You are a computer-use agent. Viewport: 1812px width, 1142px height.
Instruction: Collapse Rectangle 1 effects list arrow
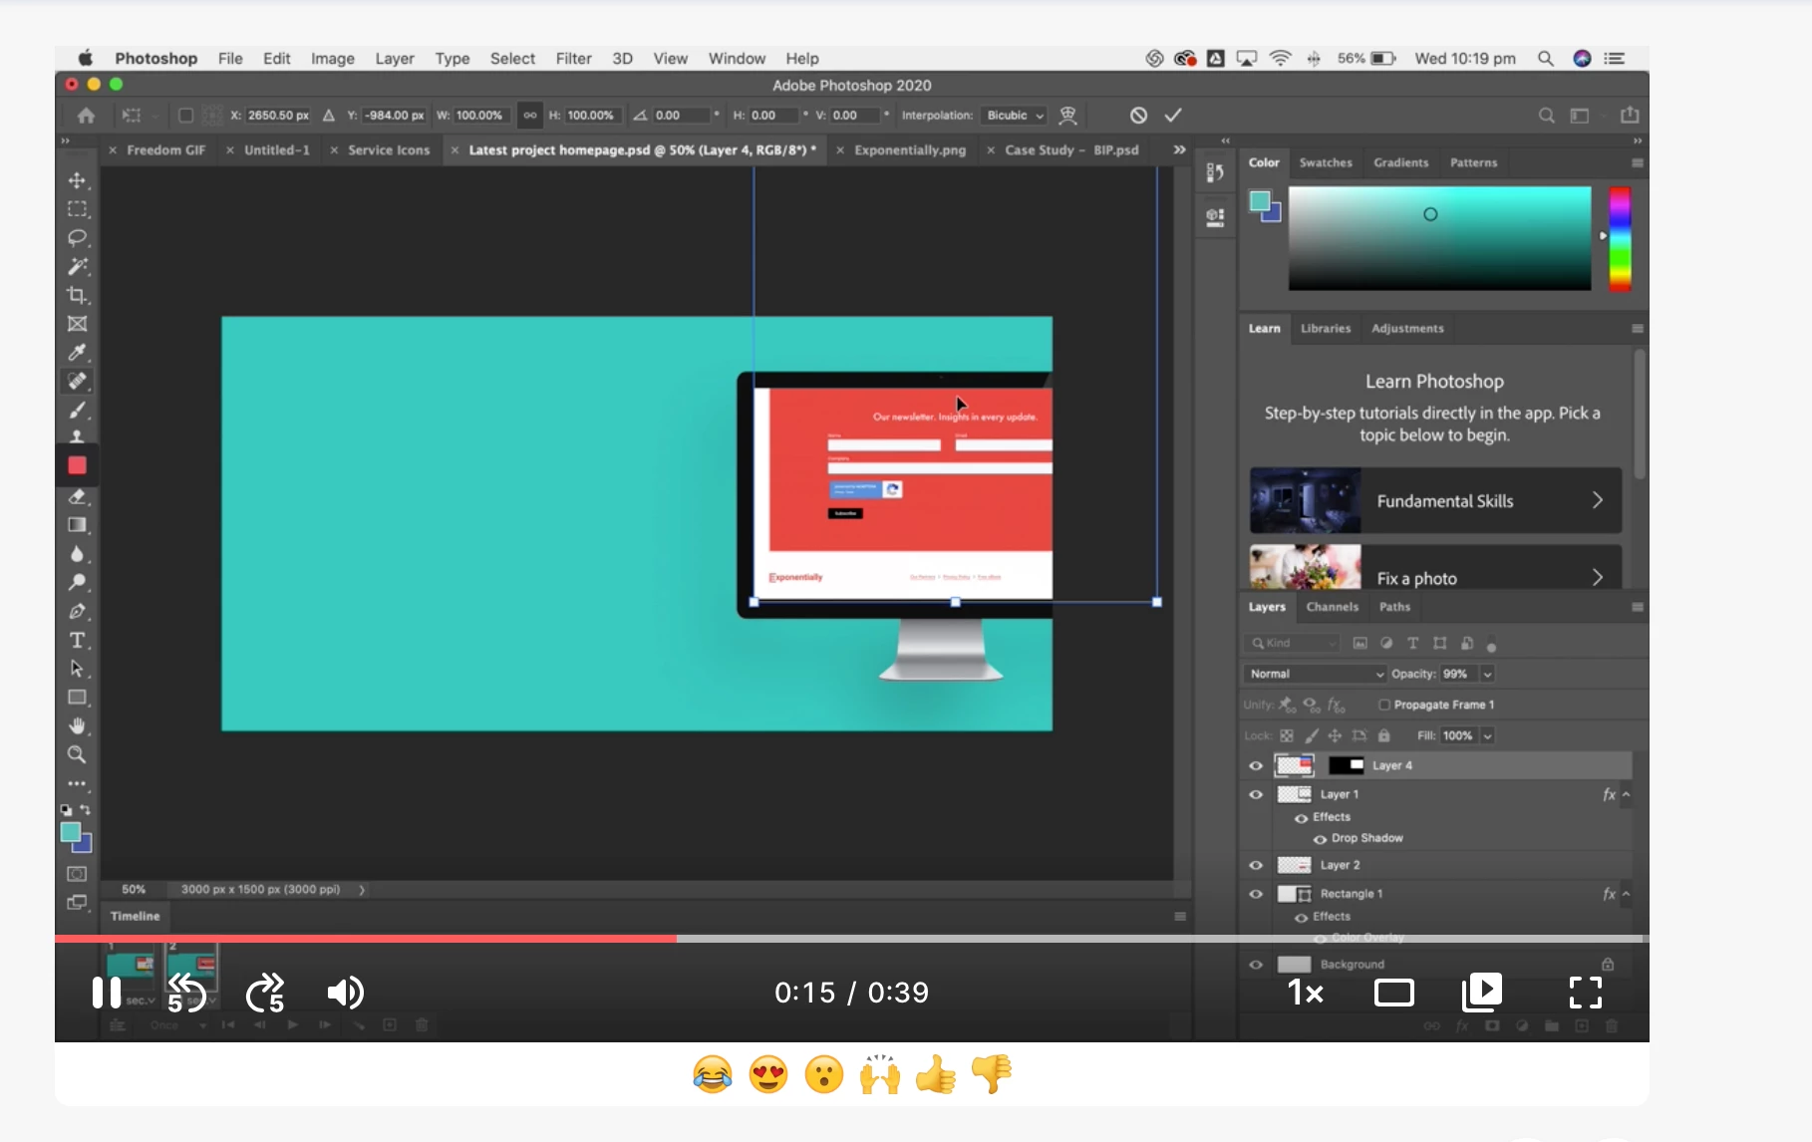coord(1627,894)
